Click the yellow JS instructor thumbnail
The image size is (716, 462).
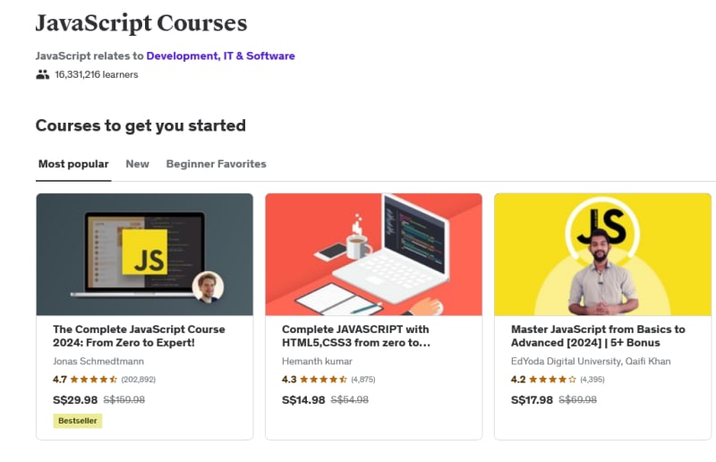coord(602,254)
